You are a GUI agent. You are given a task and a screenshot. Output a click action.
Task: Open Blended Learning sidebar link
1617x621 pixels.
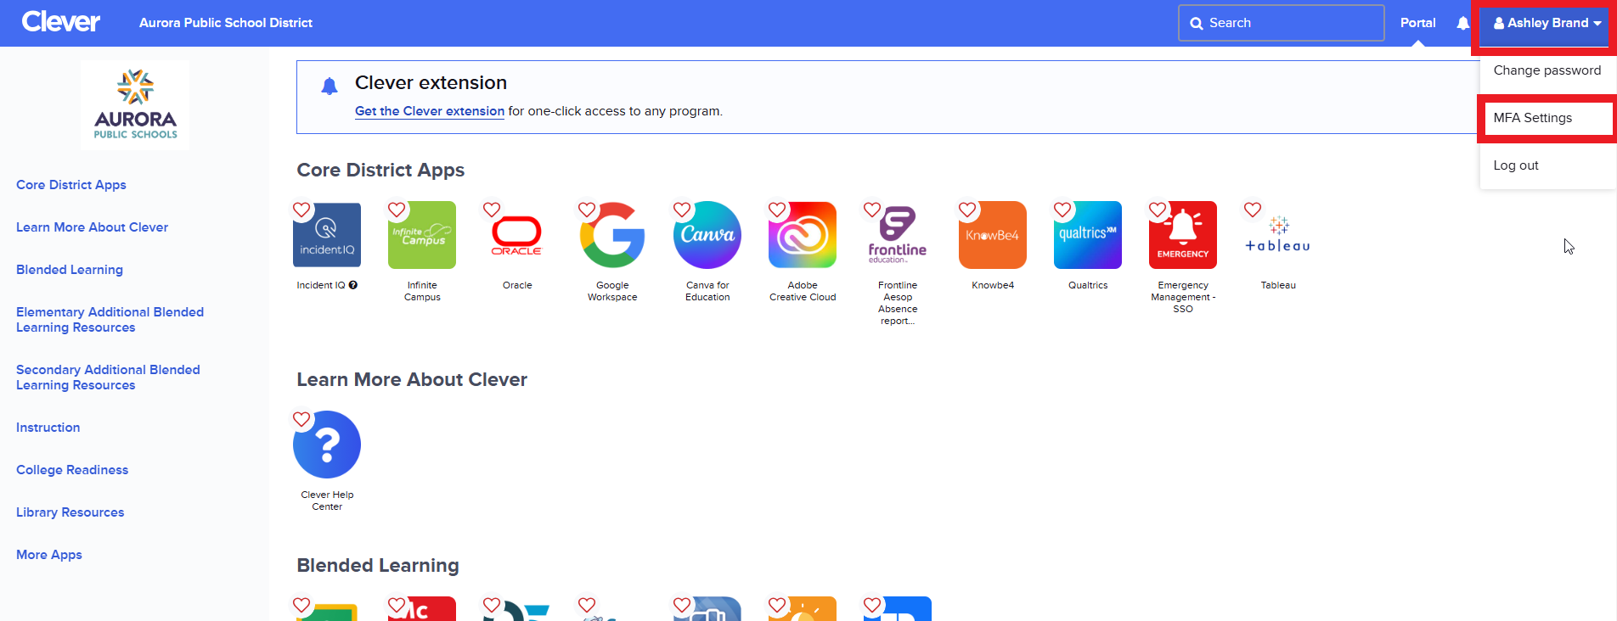click(70, 270)
